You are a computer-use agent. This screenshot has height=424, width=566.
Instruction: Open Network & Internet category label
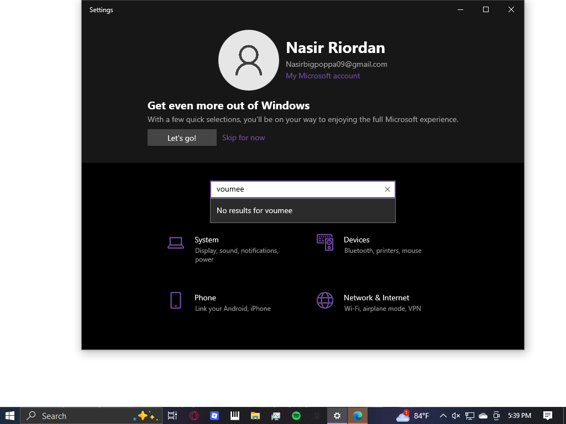pyautogui.click(x=376, y=298)
